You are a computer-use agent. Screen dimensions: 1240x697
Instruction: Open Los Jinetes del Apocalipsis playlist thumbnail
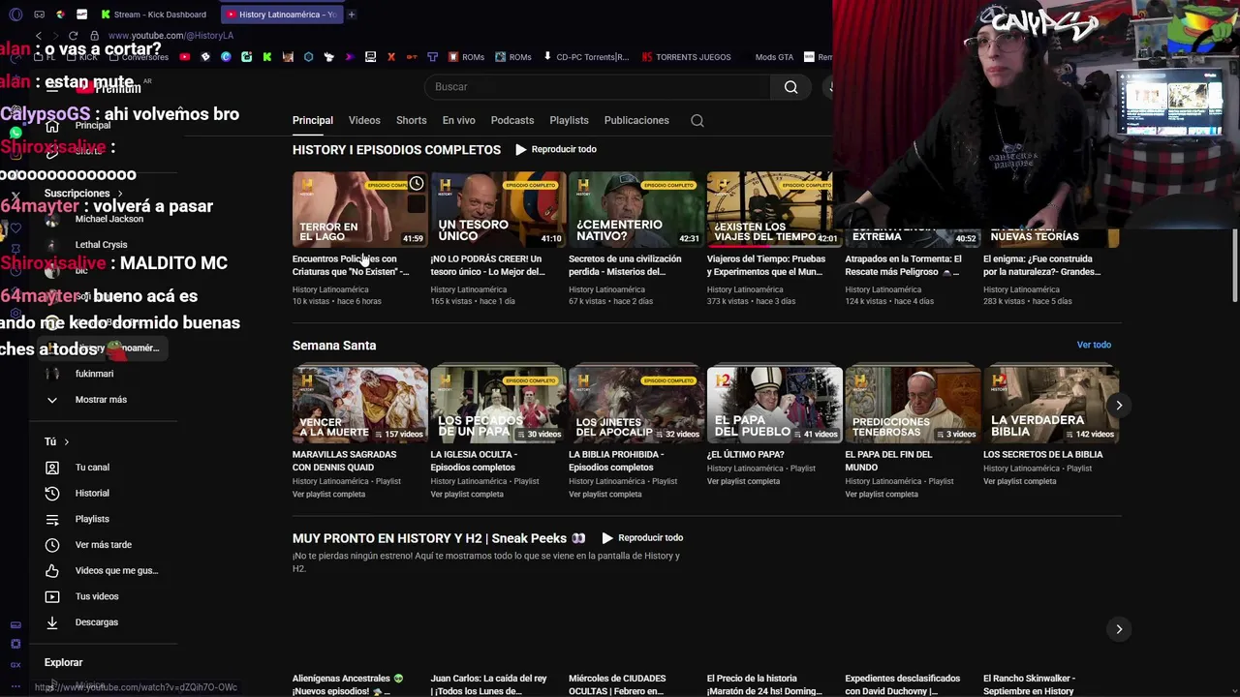point(636,405)
